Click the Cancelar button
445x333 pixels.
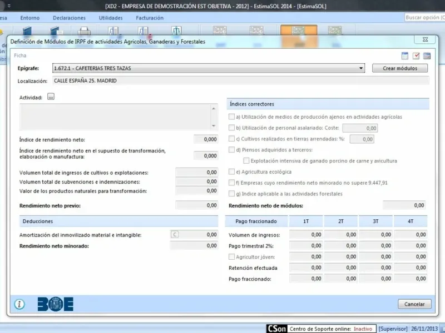(x=414, y=304)
